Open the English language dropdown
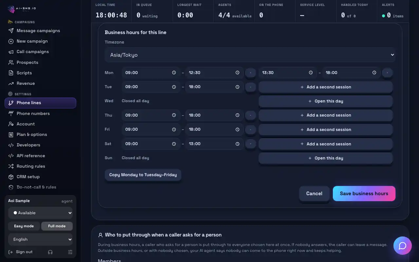419x262 pixels. [x=41, y=239]
